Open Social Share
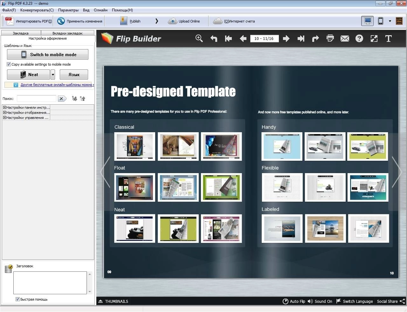The image size is (407, 312). point(391,301)
